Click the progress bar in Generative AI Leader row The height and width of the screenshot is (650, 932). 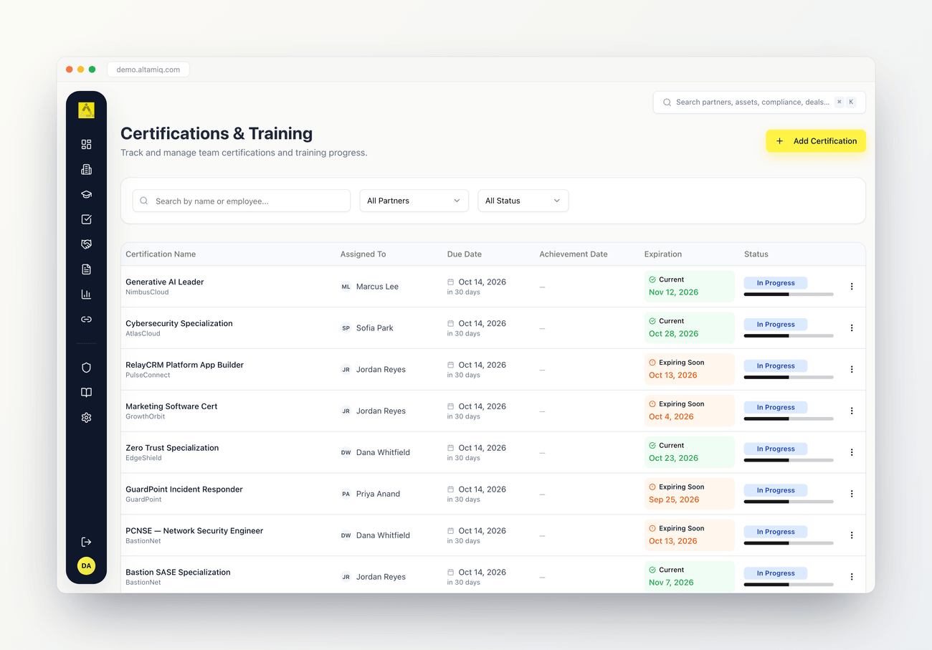coord(789,295)
